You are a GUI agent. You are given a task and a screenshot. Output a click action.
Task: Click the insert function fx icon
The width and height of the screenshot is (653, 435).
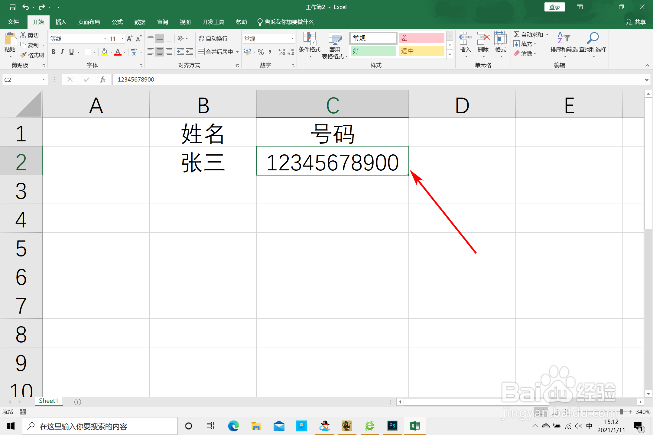(x=102, y=79)
